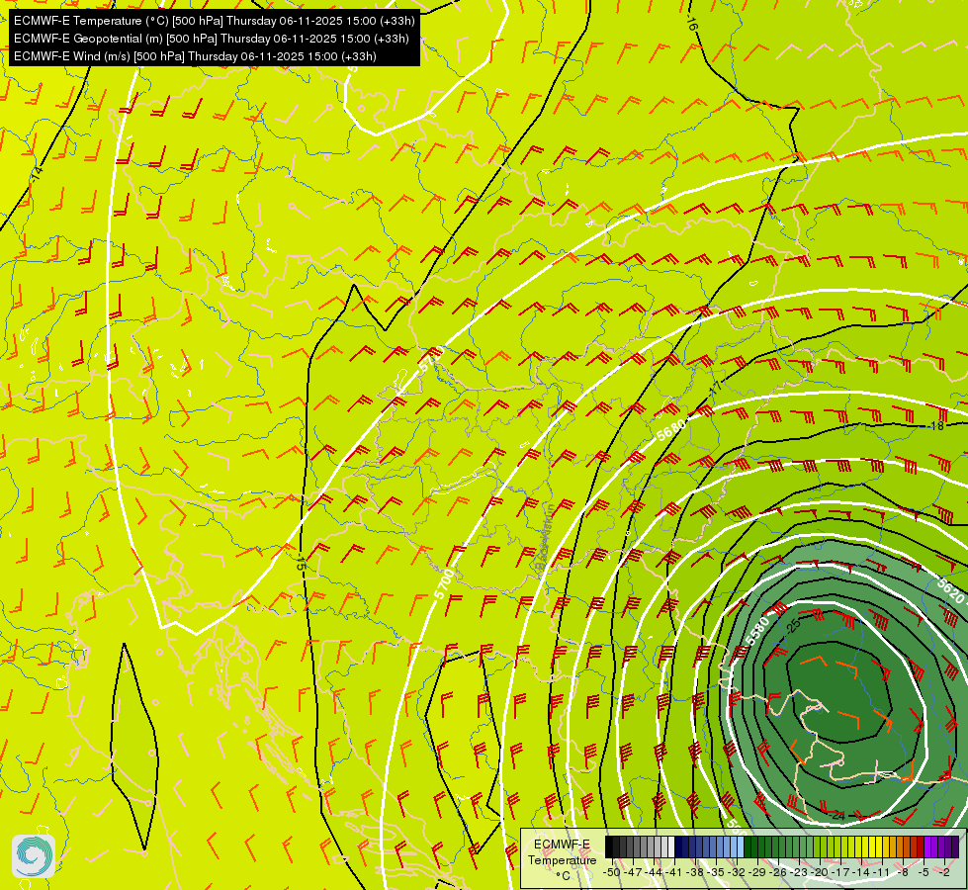Click the -35 legend scale value

[x=716, y=872]
